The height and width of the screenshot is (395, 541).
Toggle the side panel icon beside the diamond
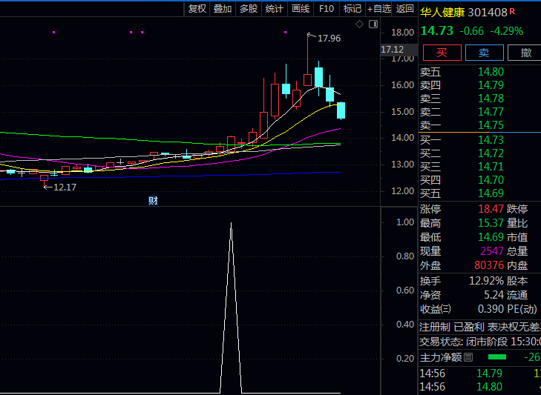(x=373, y=24)
